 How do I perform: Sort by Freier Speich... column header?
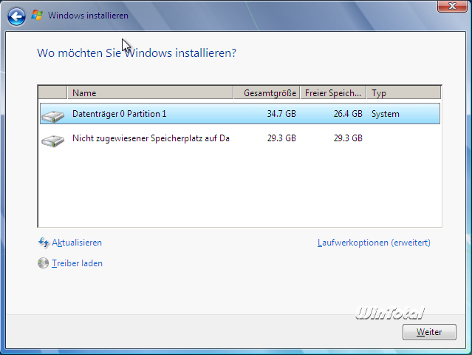tap(333, 93)
